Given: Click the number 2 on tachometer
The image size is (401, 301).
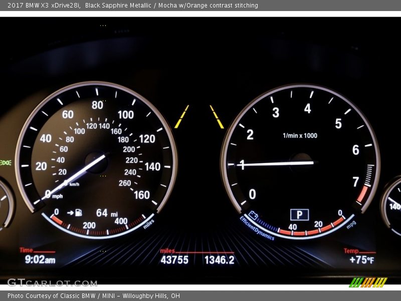Looking at the screenshot, I should (250, 134).
